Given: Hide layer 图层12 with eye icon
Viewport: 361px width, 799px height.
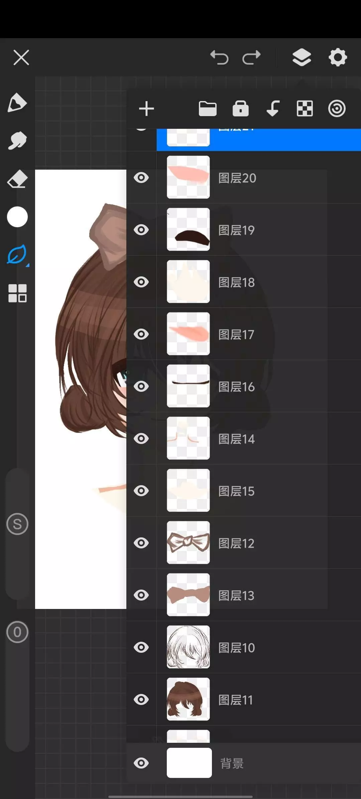Looking at the screenshot, I should [141, 543].
